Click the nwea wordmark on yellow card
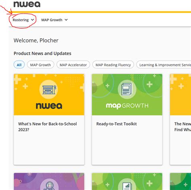Screen dimensions: 191x190 point(49,106)
